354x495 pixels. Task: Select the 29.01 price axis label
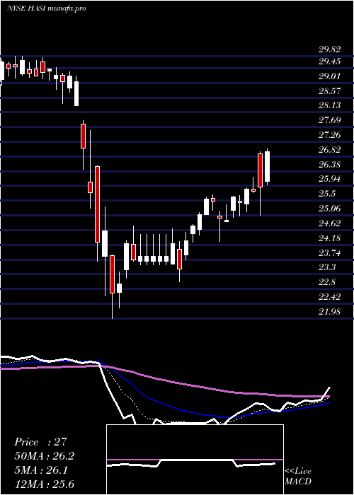point(330,76)
